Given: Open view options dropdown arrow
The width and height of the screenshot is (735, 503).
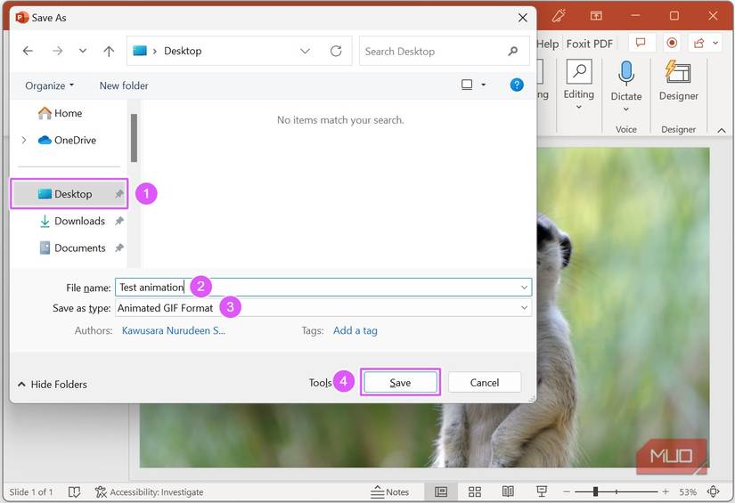Looking at the screenshot, I should point(483,85).
